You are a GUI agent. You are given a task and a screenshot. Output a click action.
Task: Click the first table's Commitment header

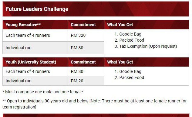pyautogui.click(x=86, y=25)
